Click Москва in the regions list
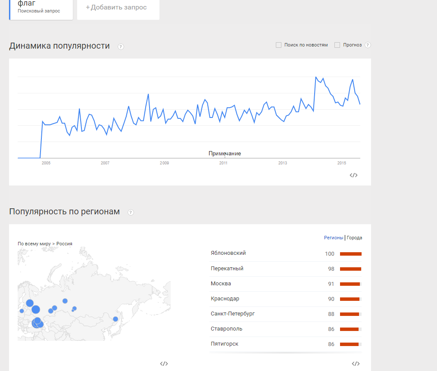This screenshot has width=437, height=371. coord(221,284)
